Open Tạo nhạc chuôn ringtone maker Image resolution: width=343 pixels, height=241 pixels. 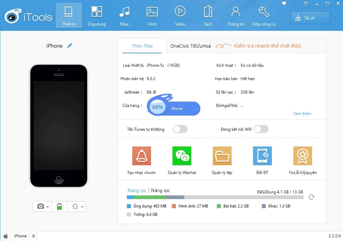tap(142, 160)
